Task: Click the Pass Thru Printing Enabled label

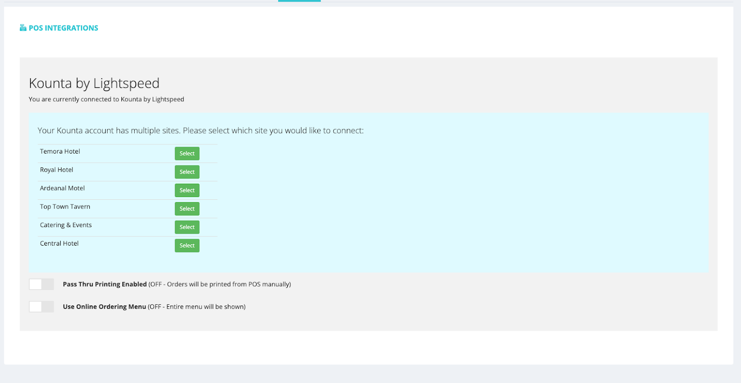Action: [105, 284]
